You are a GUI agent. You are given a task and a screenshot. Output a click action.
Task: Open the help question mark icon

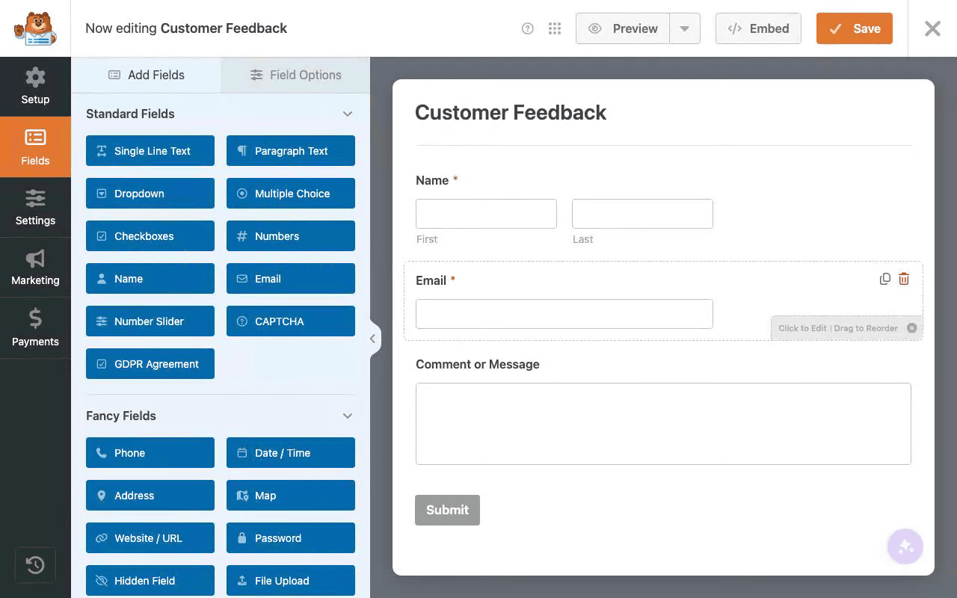tap(528, 28)
